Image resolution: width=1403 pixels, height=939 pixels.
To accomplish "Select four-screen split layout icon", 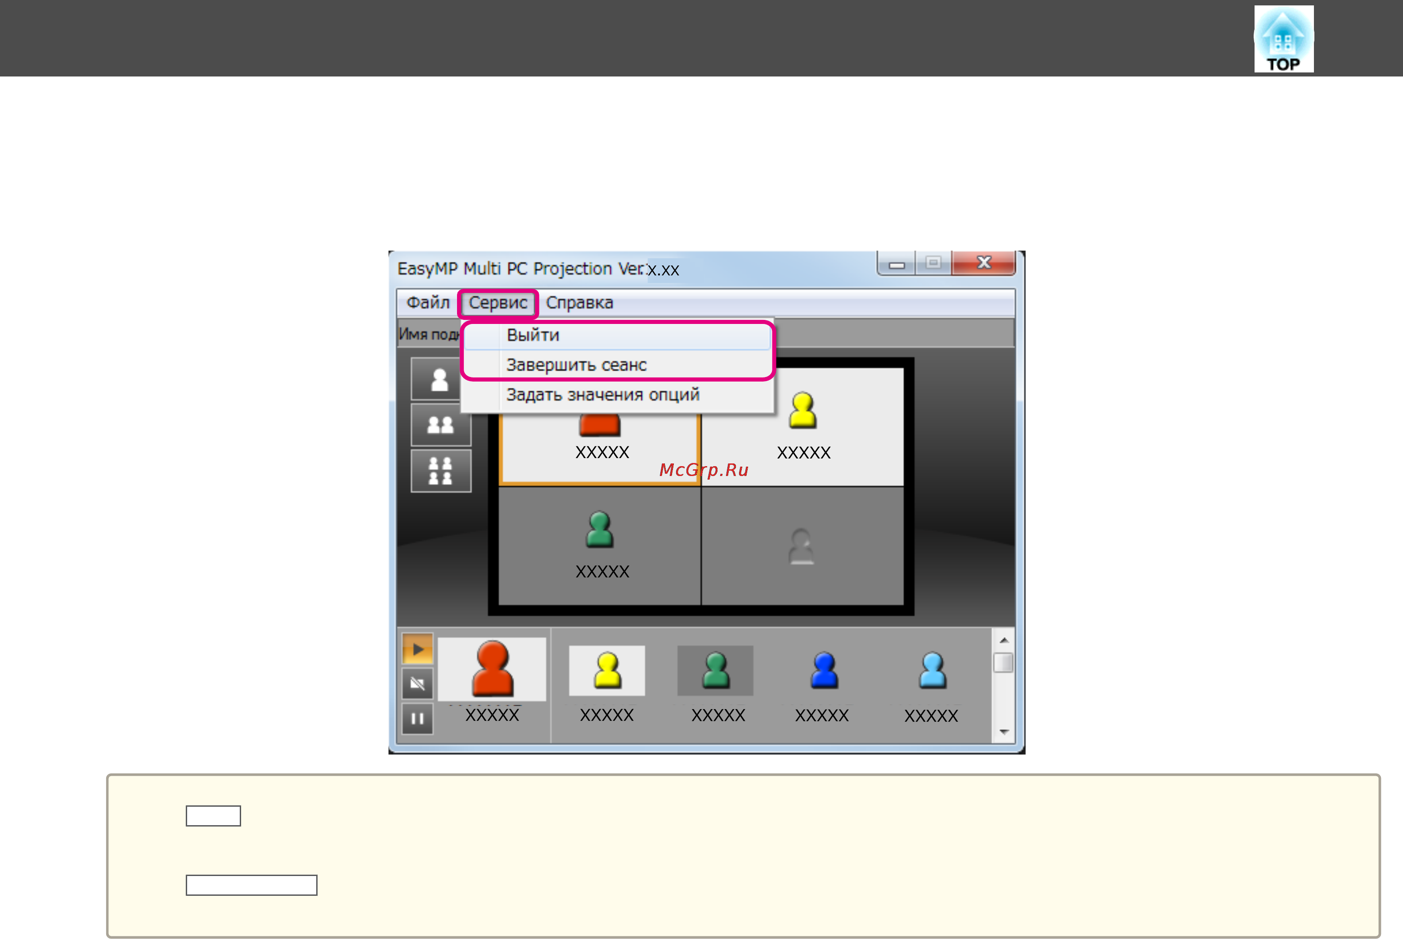I will [x=440, y=471].
